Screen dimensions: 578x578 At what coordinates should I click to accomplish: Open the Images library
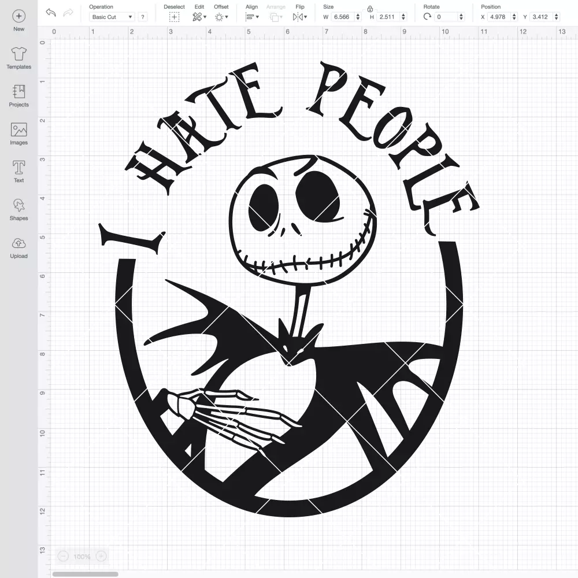point(19,134)
